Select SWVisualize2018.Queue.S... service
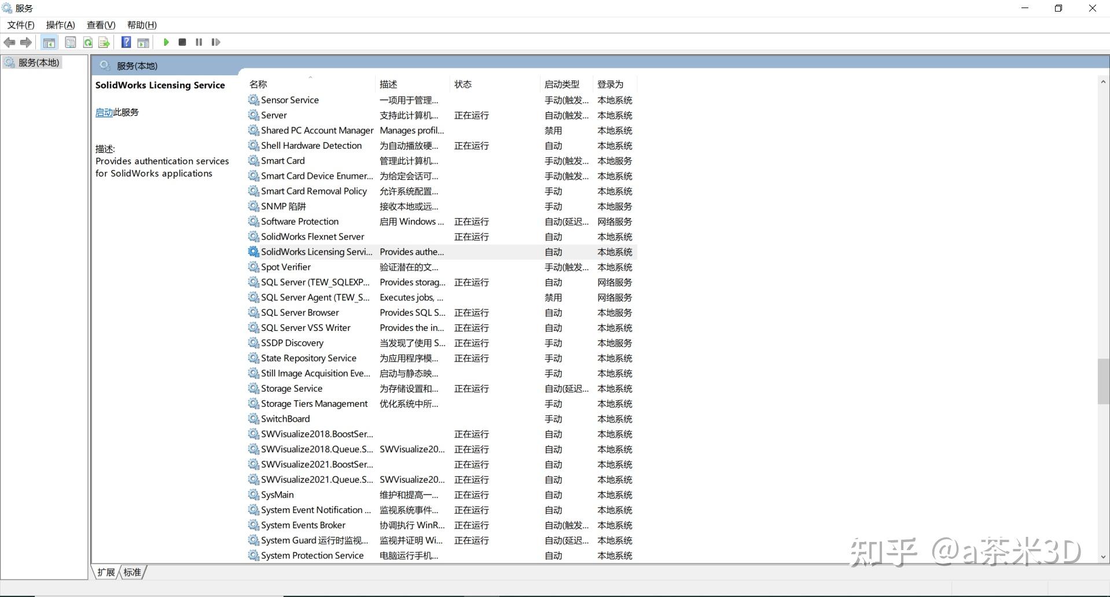Viewport: 1110px width, 597px height. (x=442, y=449)
